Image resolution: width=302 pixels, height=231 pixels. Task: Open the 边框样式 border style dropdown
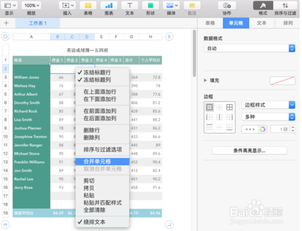268,105
